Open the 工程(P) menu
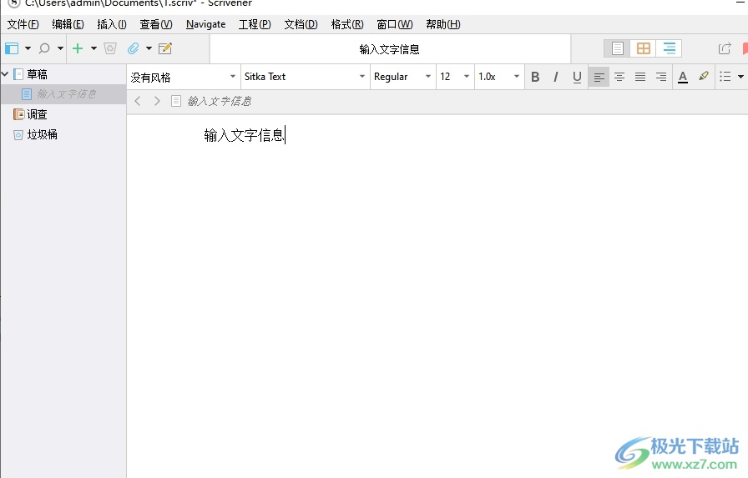The height and width of the screenshot is (478, 748). pos(255,24)
